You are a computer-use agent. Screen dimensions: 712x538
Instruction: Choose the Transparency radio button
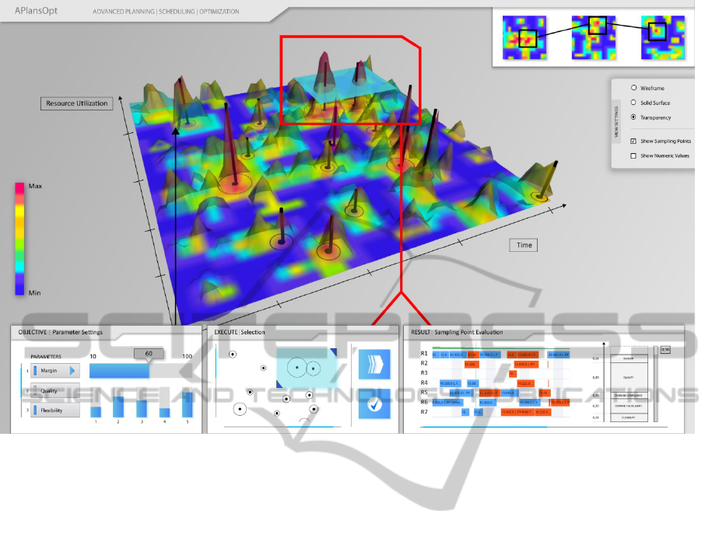click(633, 117)
